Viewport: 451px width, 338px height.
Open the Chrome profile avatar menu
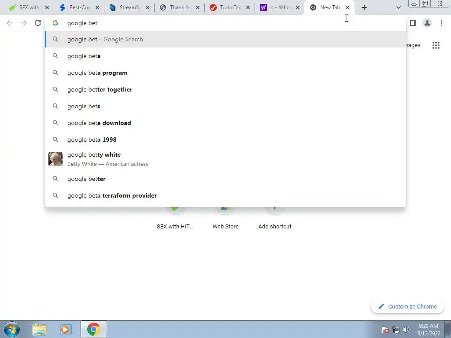427,23
